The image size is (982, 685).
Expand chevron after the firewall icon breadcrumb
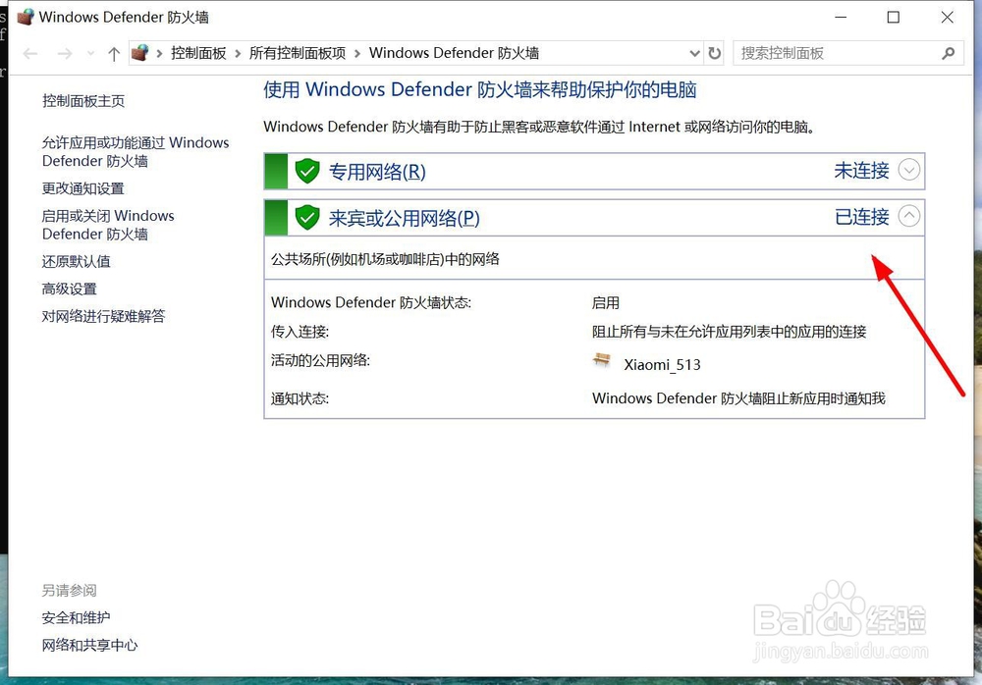click(x=159, y=54)
